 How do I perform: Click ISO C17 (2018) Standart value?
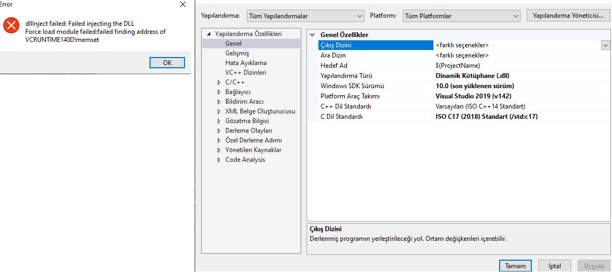coord(486,116)
